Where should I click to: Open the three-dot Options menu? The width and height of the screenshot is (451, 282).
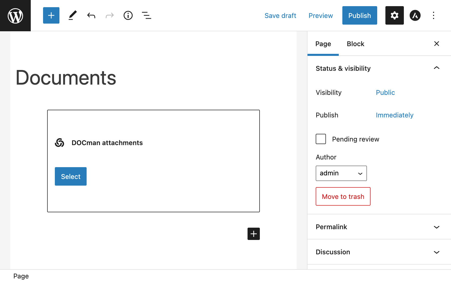(x=433, y=15)
